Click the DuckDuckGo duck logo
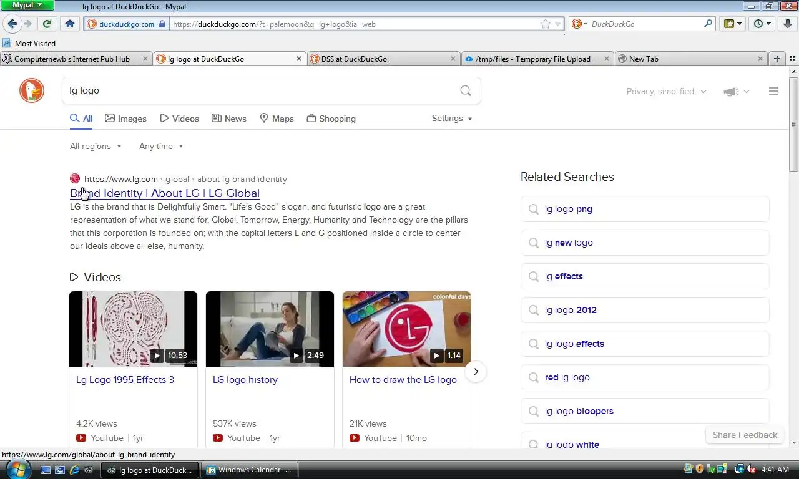Image resolution: width=799 pixels, height=479 pixels. [x=32, y=90]
